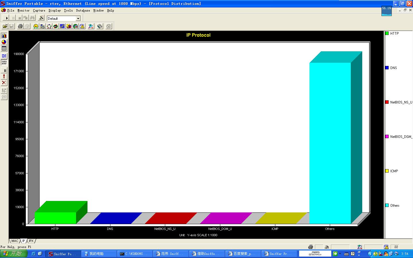The width and height of the screenshot is (413, 258).
Task: Switch to bar chart view
Action: coord(4,36)
